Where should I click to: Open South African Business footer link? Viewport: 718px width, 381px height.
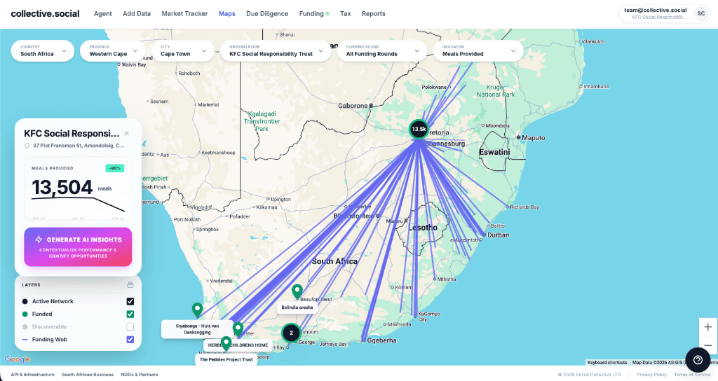[88, 375]
